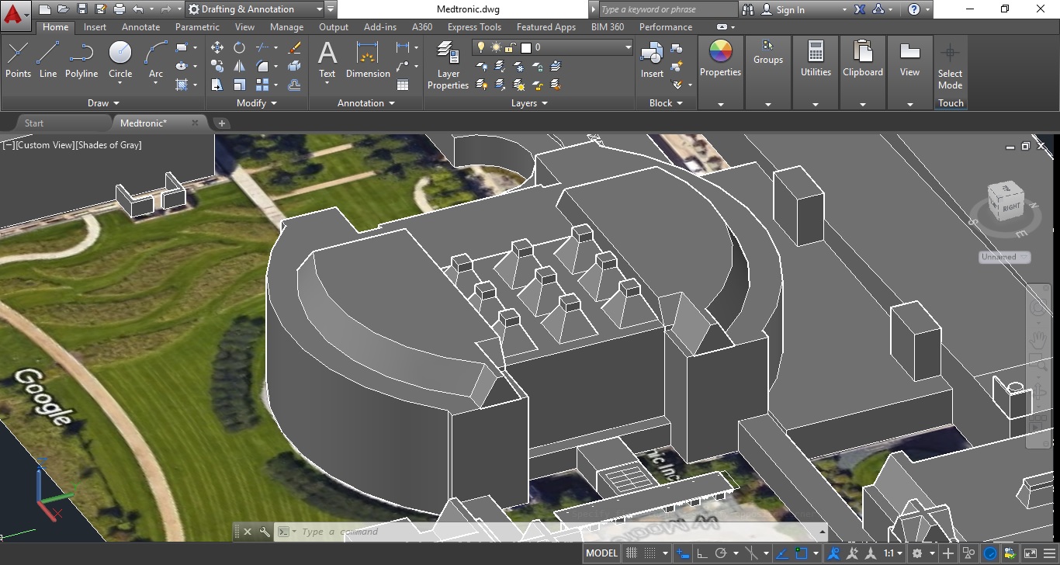The width and height of the screenshot is (1060, 565).
Task: Go to the Start file tab
Action: click(x=34, y=123)
